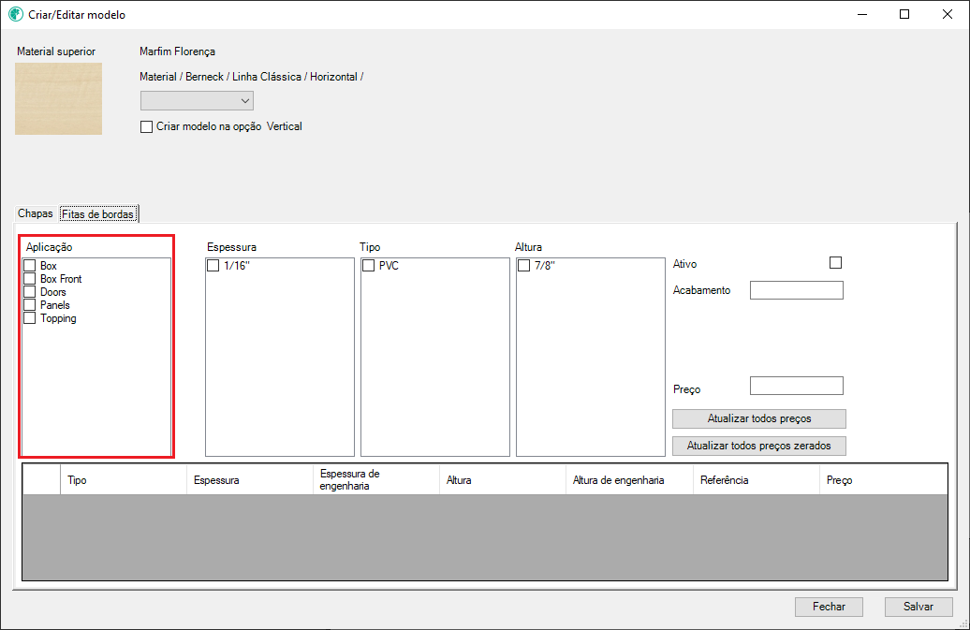
Task: Toggle the Ativo checkbox
Action: coord(836,263)
